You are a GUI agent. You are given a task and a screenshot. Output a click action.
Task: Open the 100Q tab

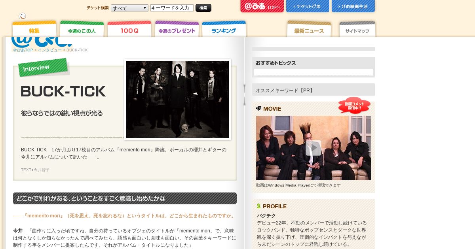(129, 29)
